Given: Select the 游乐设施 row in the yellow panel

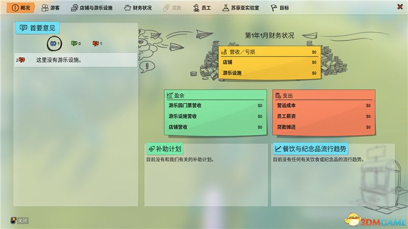Looking at the screenshot, I should tap(269, 73).
